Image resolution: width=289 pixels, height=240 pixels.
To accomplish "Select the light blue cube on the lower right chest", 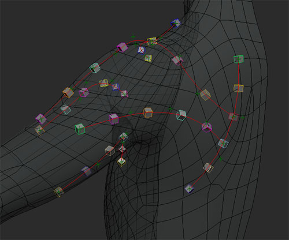I will click(223, 144).
